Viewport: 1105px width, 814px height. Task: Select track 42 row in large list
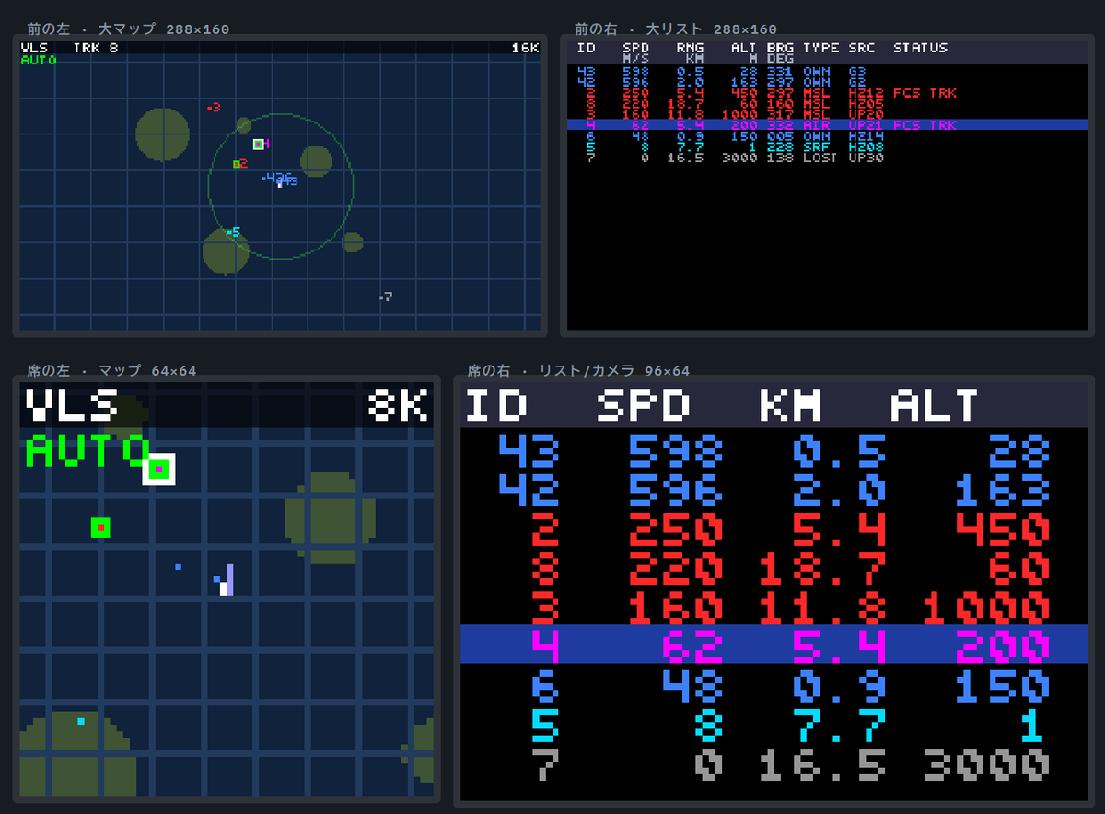pyautogui.click(x=827, y=81)
